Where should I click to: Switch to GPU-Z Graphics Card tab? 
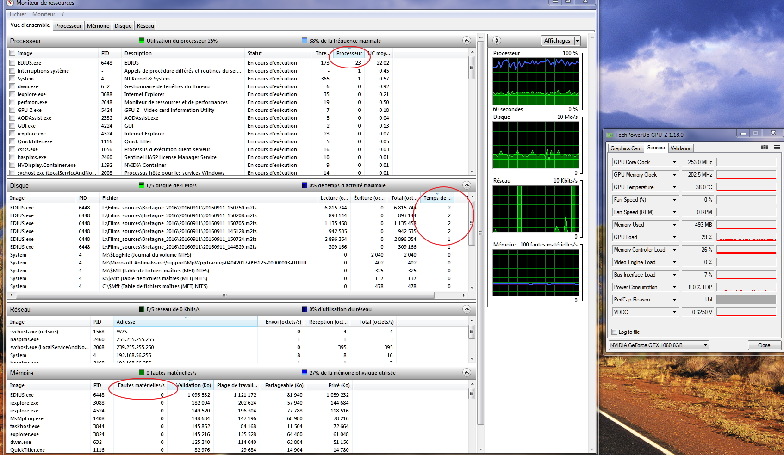tap(626, 148)
